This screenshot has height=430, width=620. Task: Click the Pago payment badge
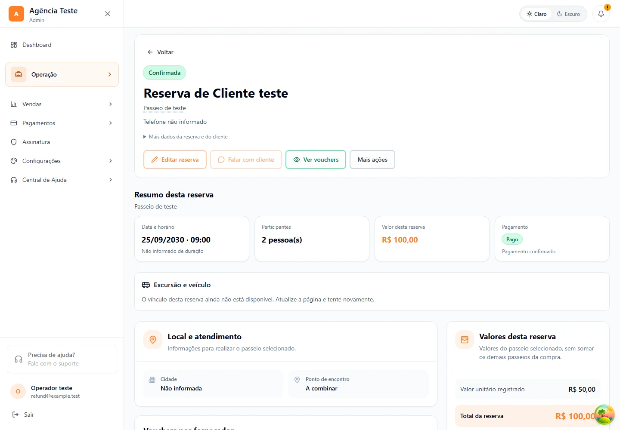click(x=512, y=240)
